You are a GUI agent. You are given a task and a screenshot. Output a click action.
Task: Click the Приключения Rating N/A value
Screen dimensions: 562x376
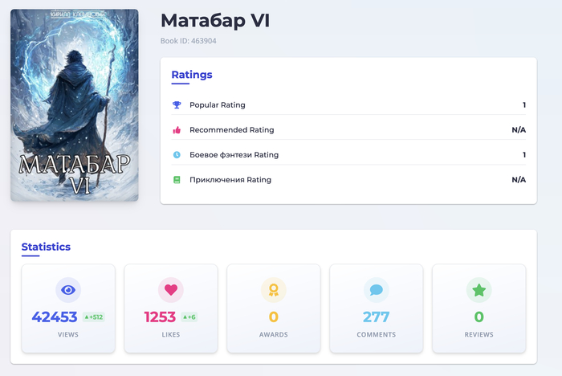[x=519, y=180]
